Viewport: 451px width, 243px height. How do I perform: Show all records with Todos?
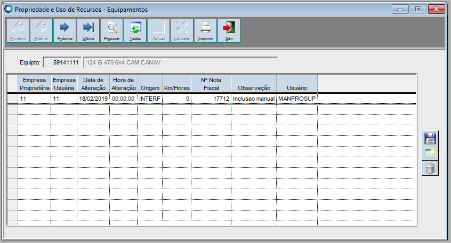click(135, 31)
